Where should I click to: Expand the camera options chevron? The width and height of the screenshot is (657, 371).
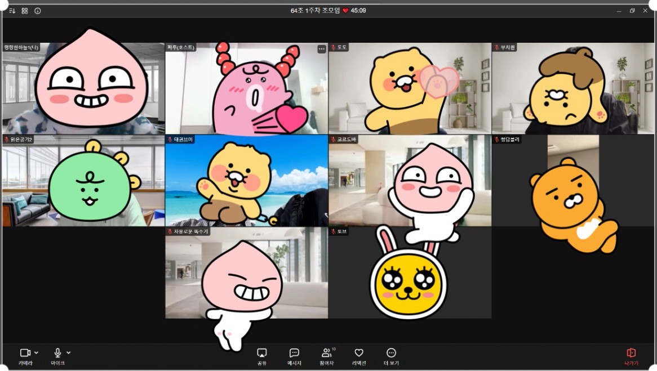pos(37,353)
